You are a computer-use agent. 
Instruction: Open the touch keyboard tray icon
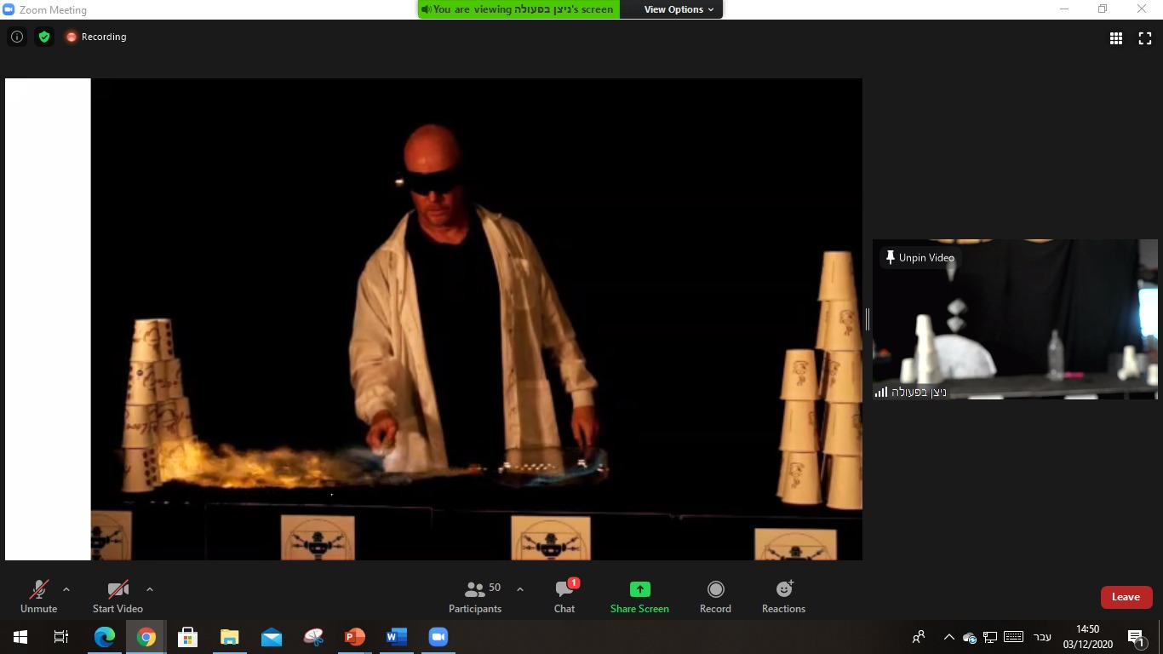tap(1013, 637)
